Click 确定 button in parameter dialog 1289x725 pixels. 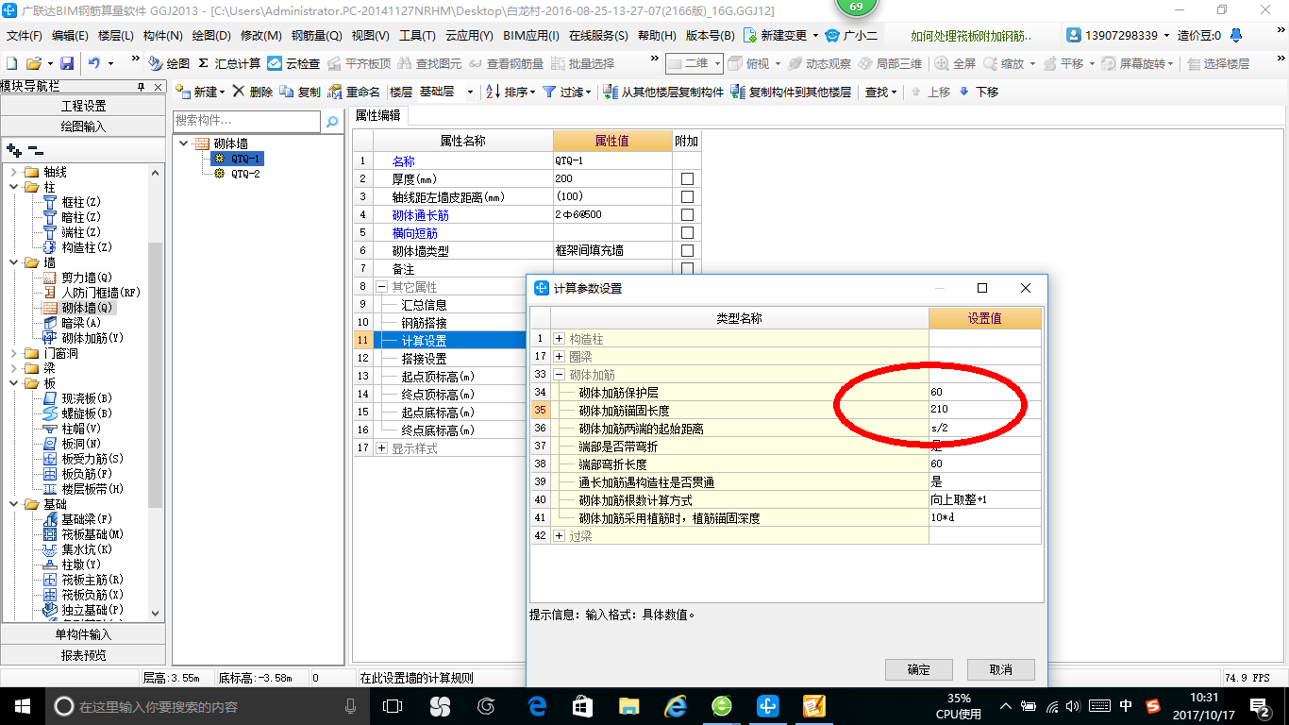pyautogui.click(x=918, y=669)
